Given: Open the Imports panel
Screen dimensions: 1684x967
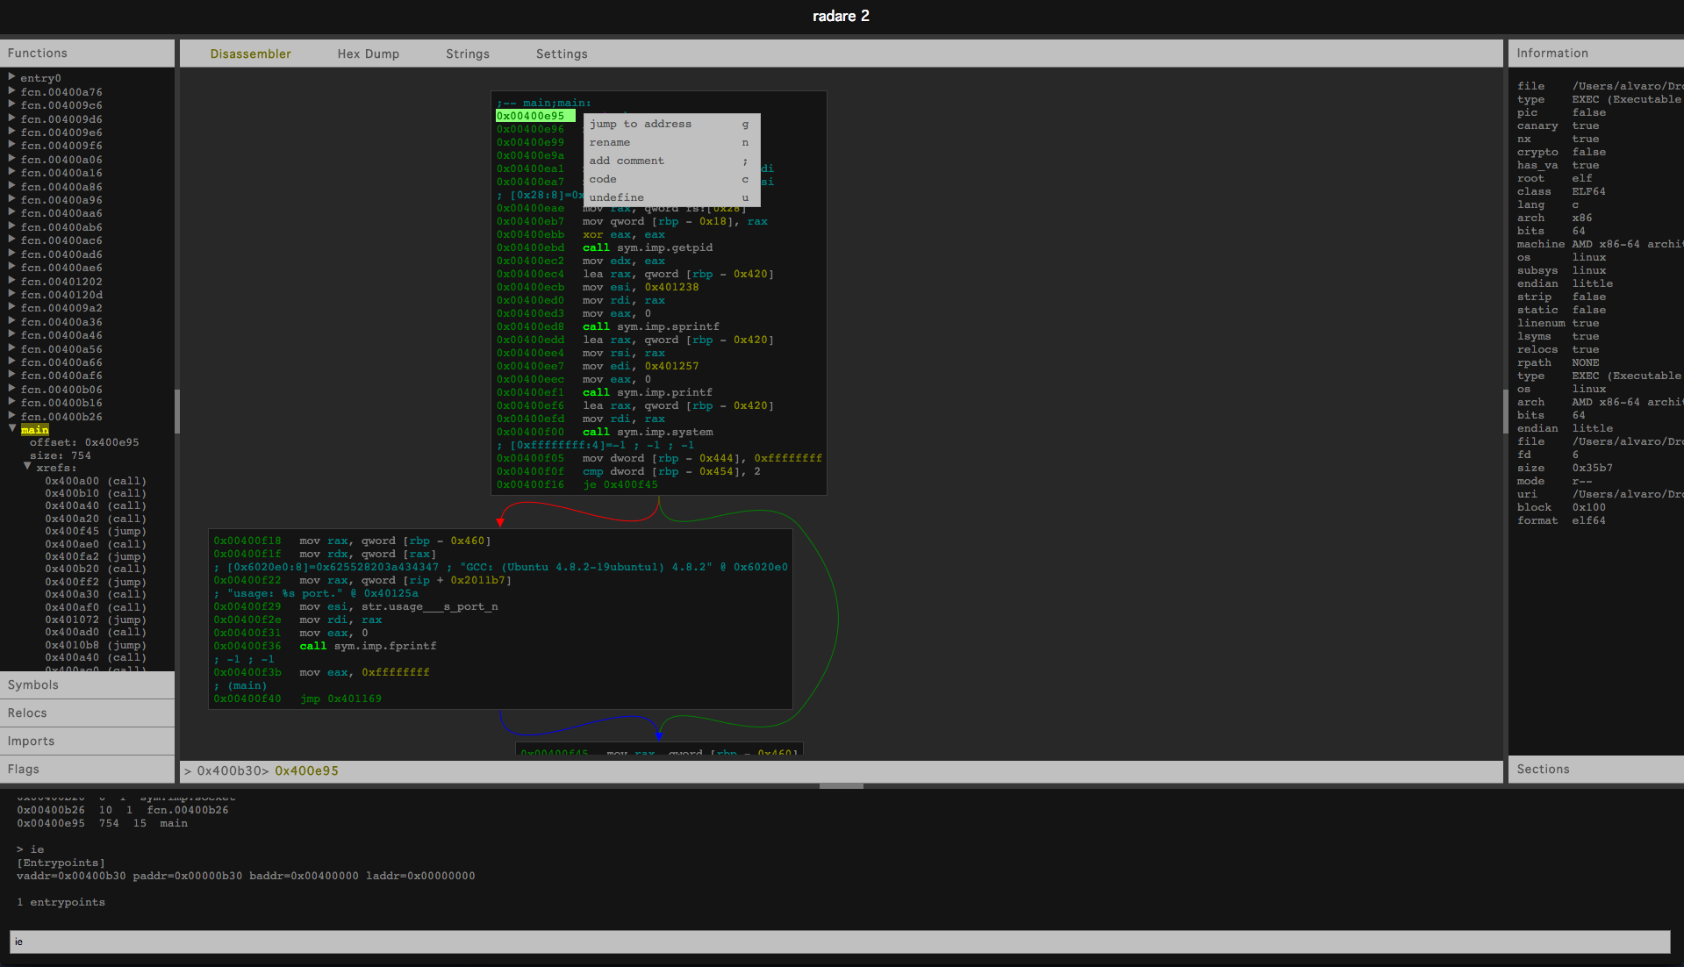Looking at the screenshot, I should 87,741.
